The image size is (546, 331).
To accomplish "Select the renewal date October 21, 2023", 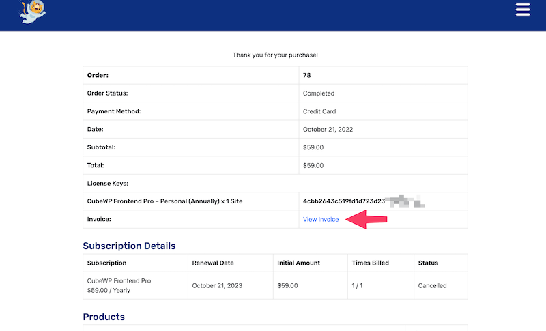I will [x=217, y=285].
